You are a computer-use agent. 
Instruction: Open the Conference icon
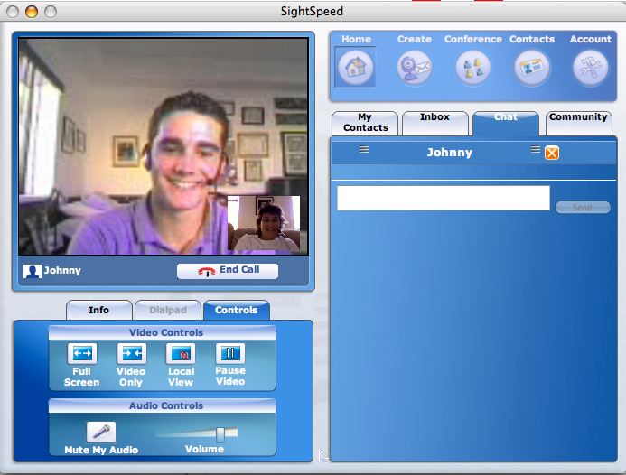click(x=473, y=68)
